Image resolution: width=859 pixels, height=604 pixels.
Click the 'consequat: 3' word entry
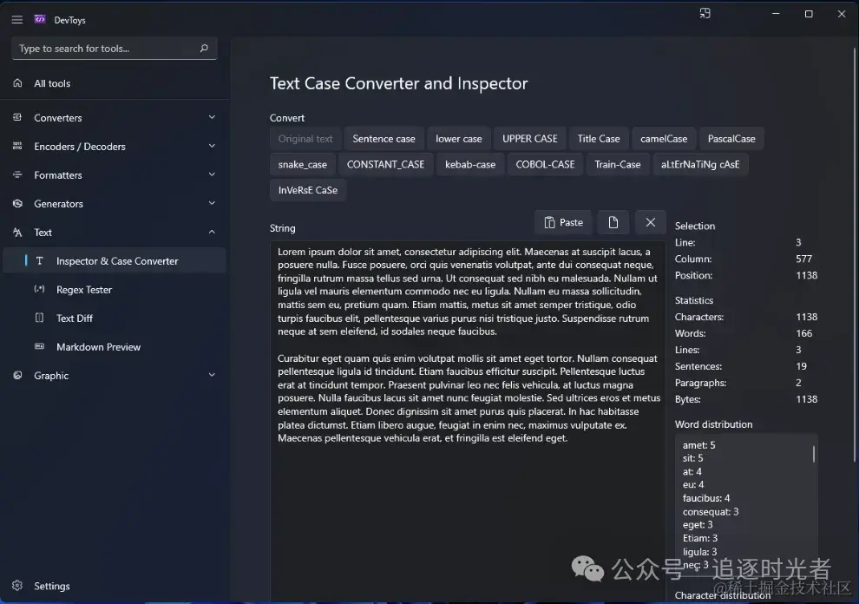(711, 511)
